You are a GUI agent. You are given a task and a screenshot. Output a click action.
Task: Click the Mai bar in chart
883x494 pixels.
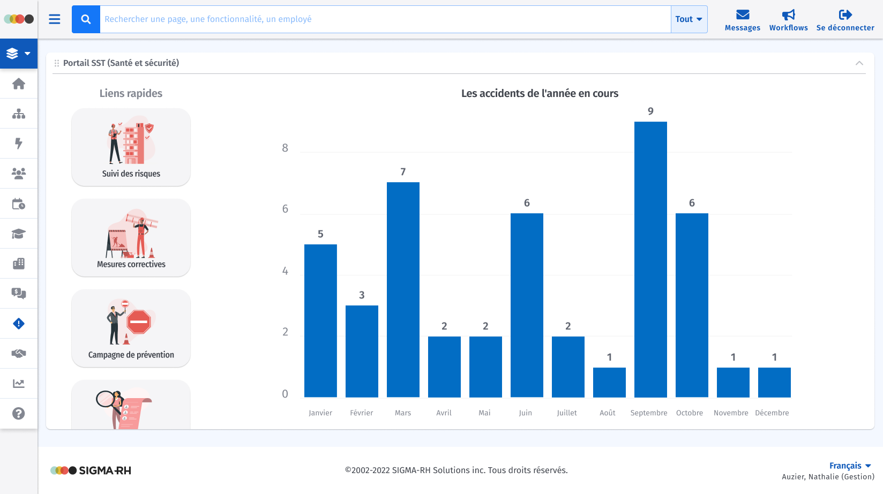click(x=485, y=367)
